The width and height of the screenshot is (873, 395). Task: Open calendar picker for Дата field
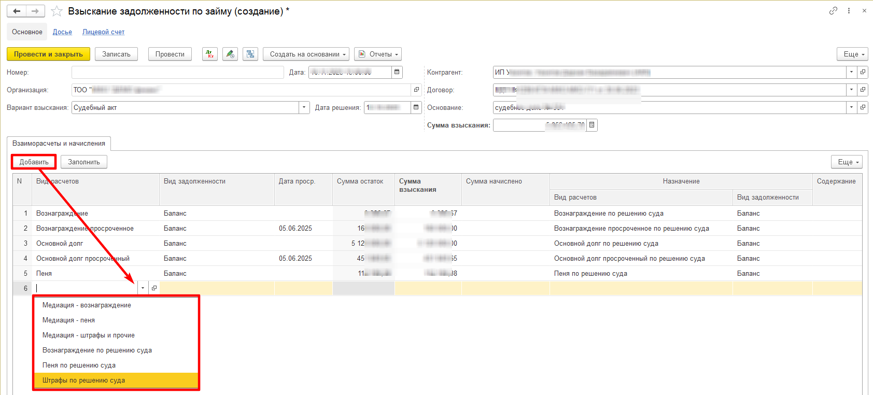[x=397, y=72]
